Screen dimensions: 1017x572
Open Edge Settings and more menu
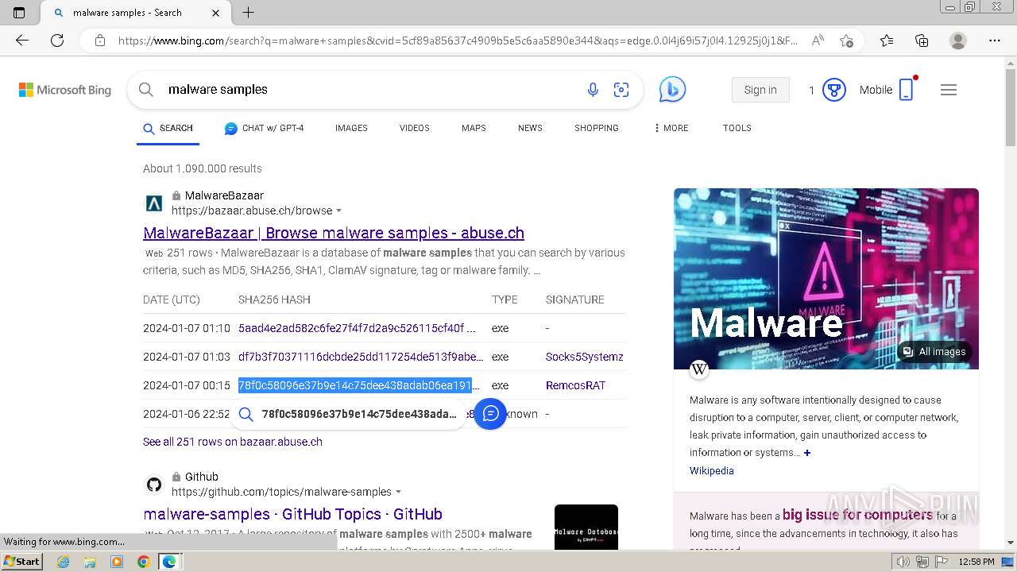(995, 41)
